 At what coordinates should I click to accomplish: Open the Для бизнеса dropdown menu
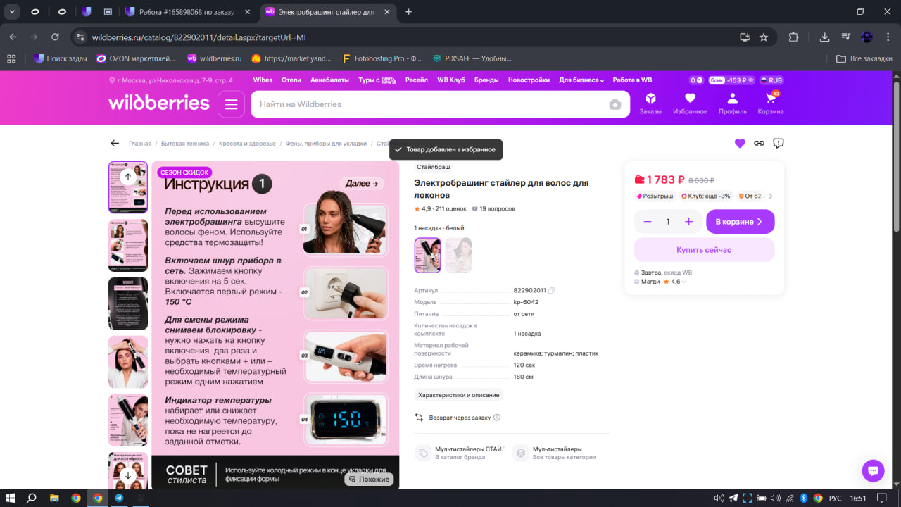(x=581, y=80)
